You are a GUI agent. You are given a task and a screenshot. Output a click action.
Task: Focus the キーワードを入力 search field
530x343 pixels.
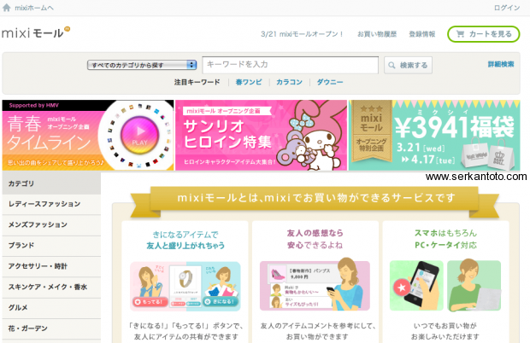pyautogui.click(x=291, y=65)
